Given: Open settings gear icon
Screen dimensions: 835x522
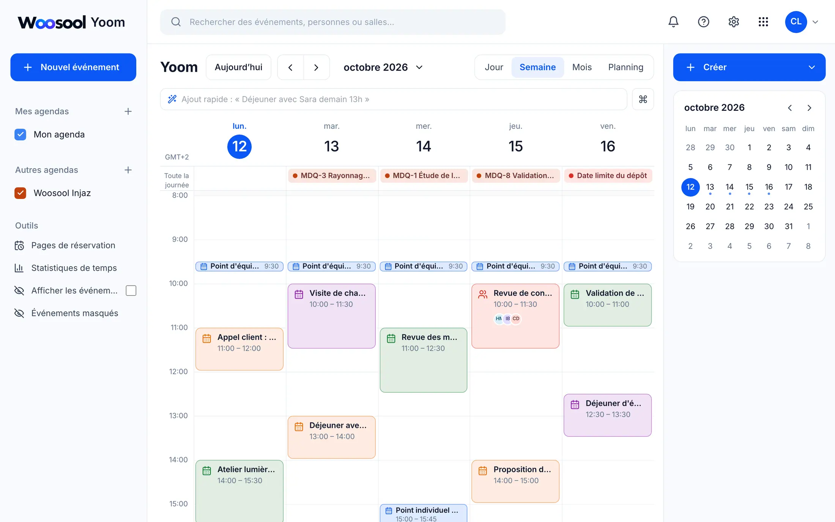Looking at the screenshot, I should [733, 22].
